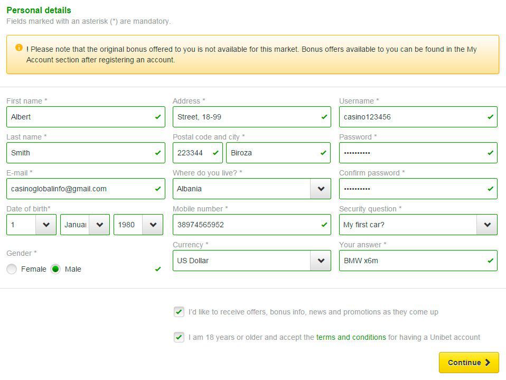Image resolution: width=506 pixels, height=380 pixels.
Task: Click the green checkmark in E-mail field
Action: tap(157, 189)
